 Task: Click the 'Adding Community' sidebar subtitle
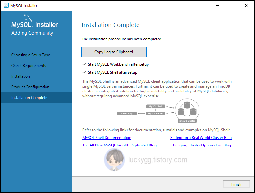[x=32, y=33]
